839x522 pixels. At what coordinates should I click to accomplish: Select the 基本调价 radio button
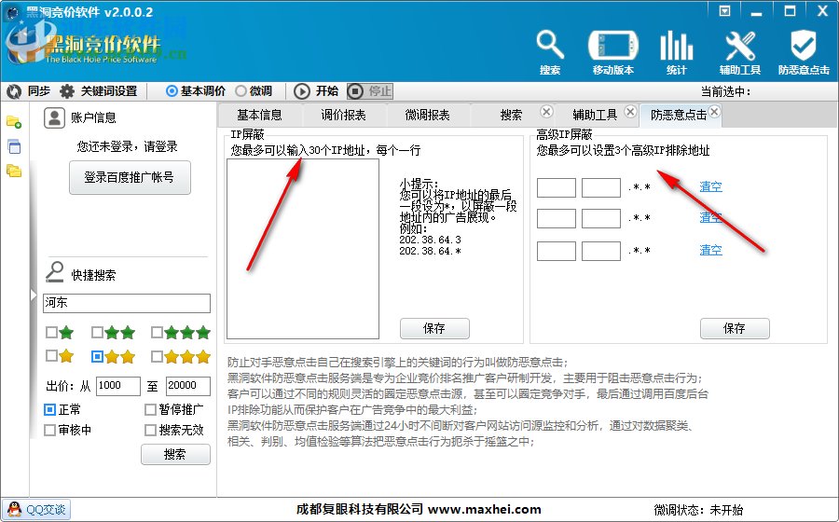coord(172,91)
